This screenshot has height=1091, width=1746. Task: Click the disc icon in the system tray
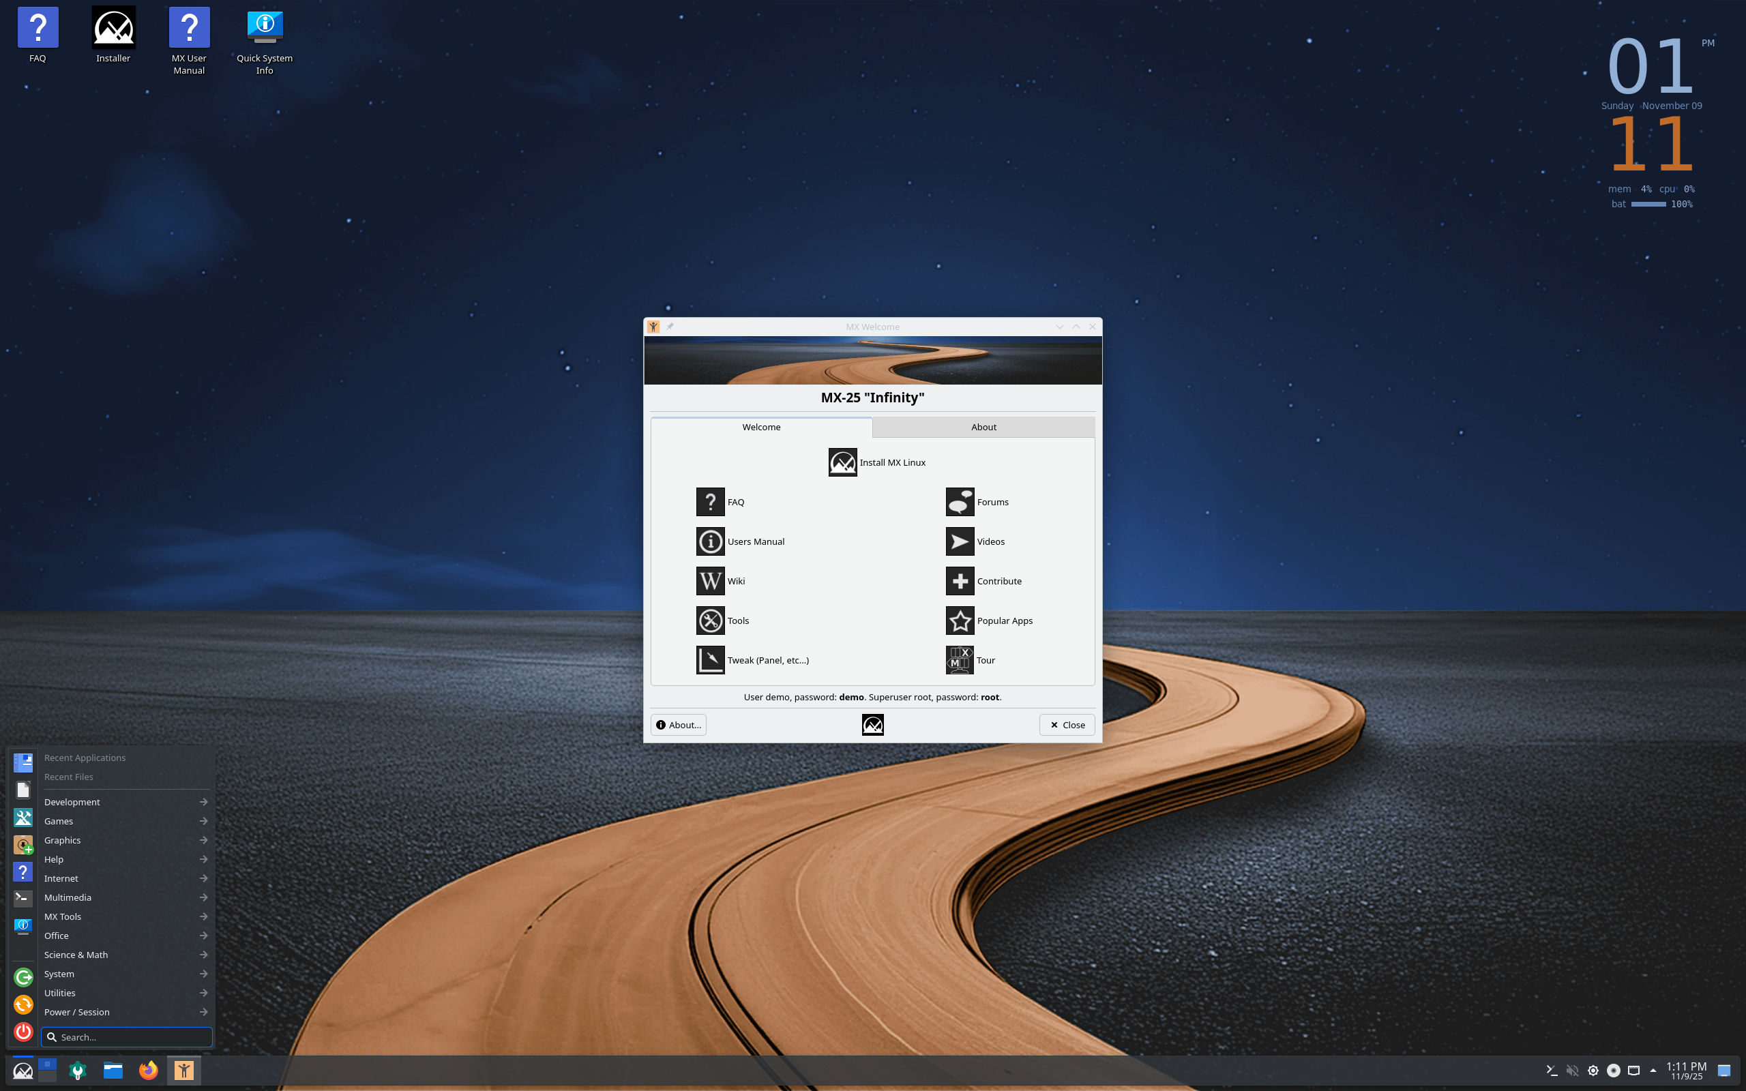(x=1613, y=1070)
